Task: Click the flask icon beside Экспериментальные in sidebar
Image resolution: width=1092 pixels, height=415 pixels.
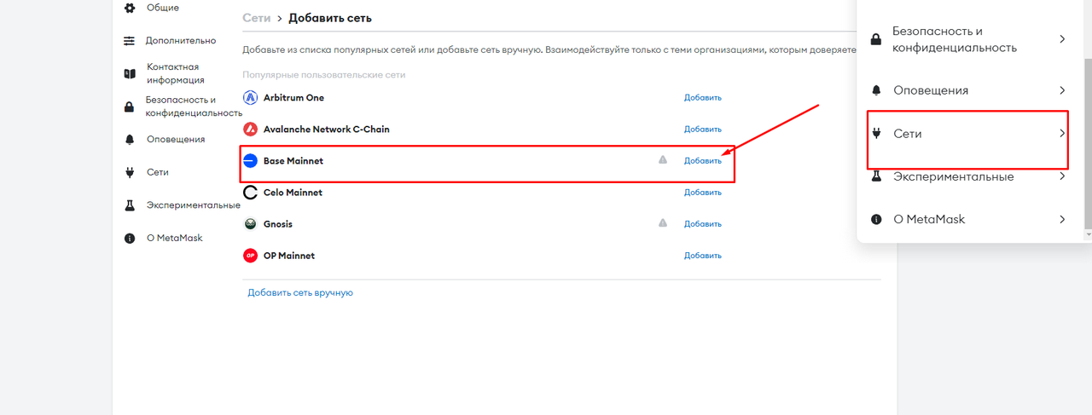Action: coord(130,205)
